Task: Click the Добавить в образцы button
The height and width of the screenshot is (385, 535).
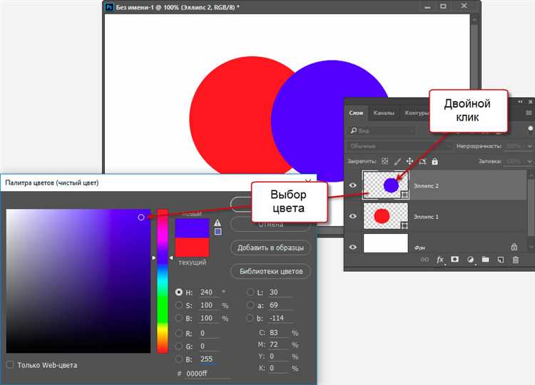Action: click(x=270, y=247)
